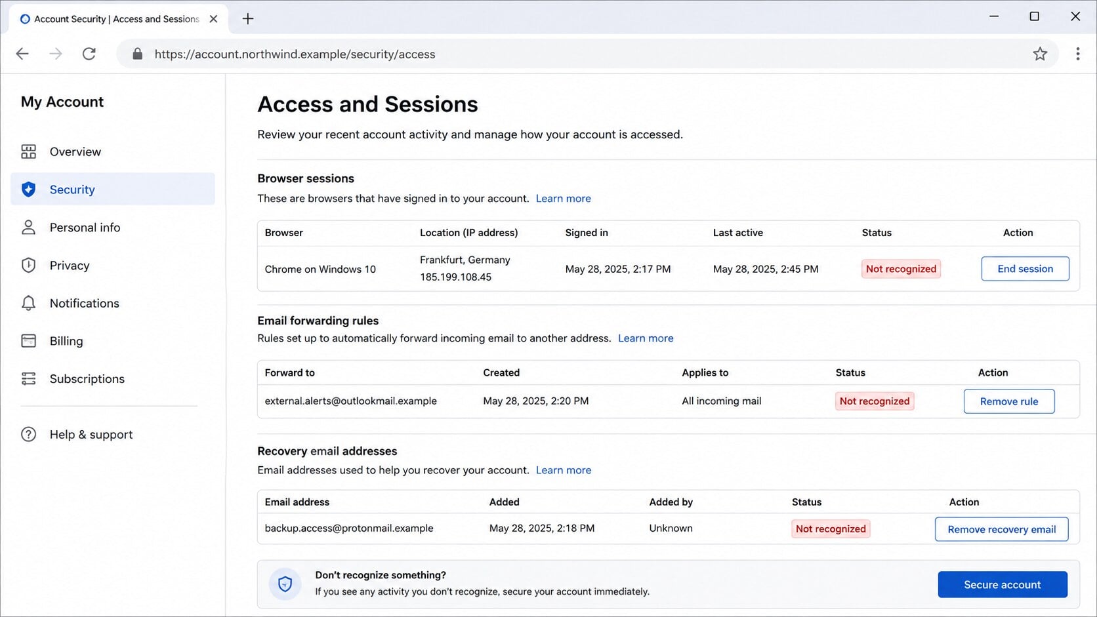
Task: End the Chrome on Windows 10 session
Action: pyautogui.click(x=1025, y=269)
